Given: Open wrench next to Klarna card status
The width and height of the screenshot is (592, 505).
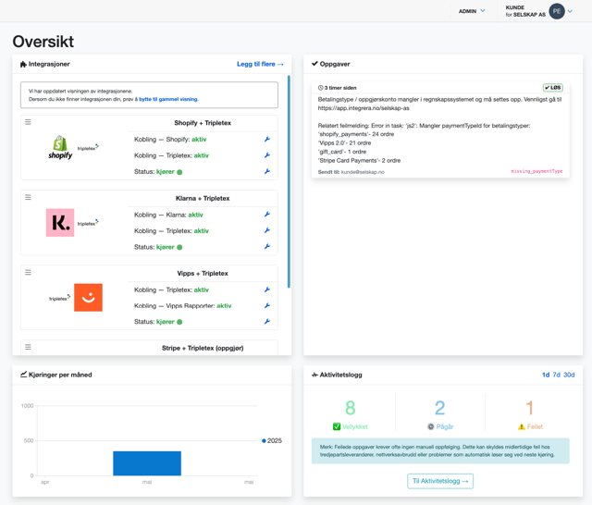Looking at the screenshot, I should (267, 246).
